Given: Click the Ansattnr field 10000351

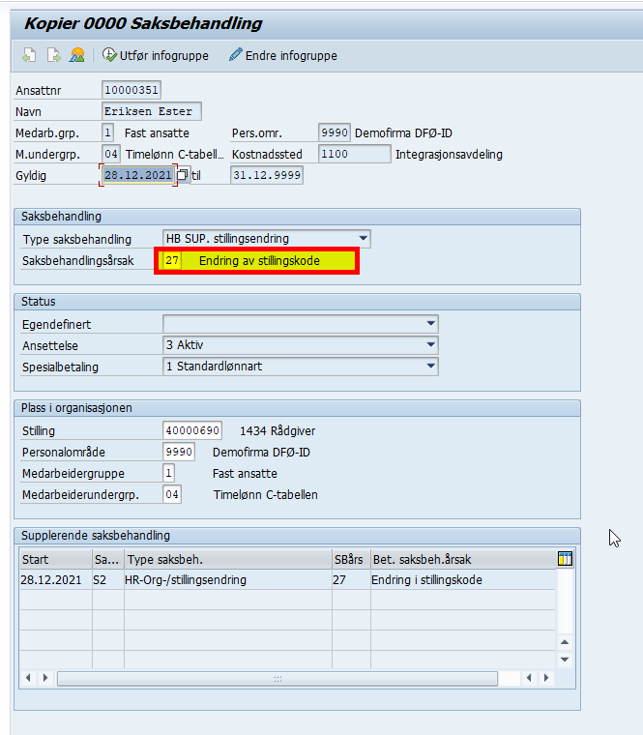Looking at the screenshot, I should coord(132,90).
